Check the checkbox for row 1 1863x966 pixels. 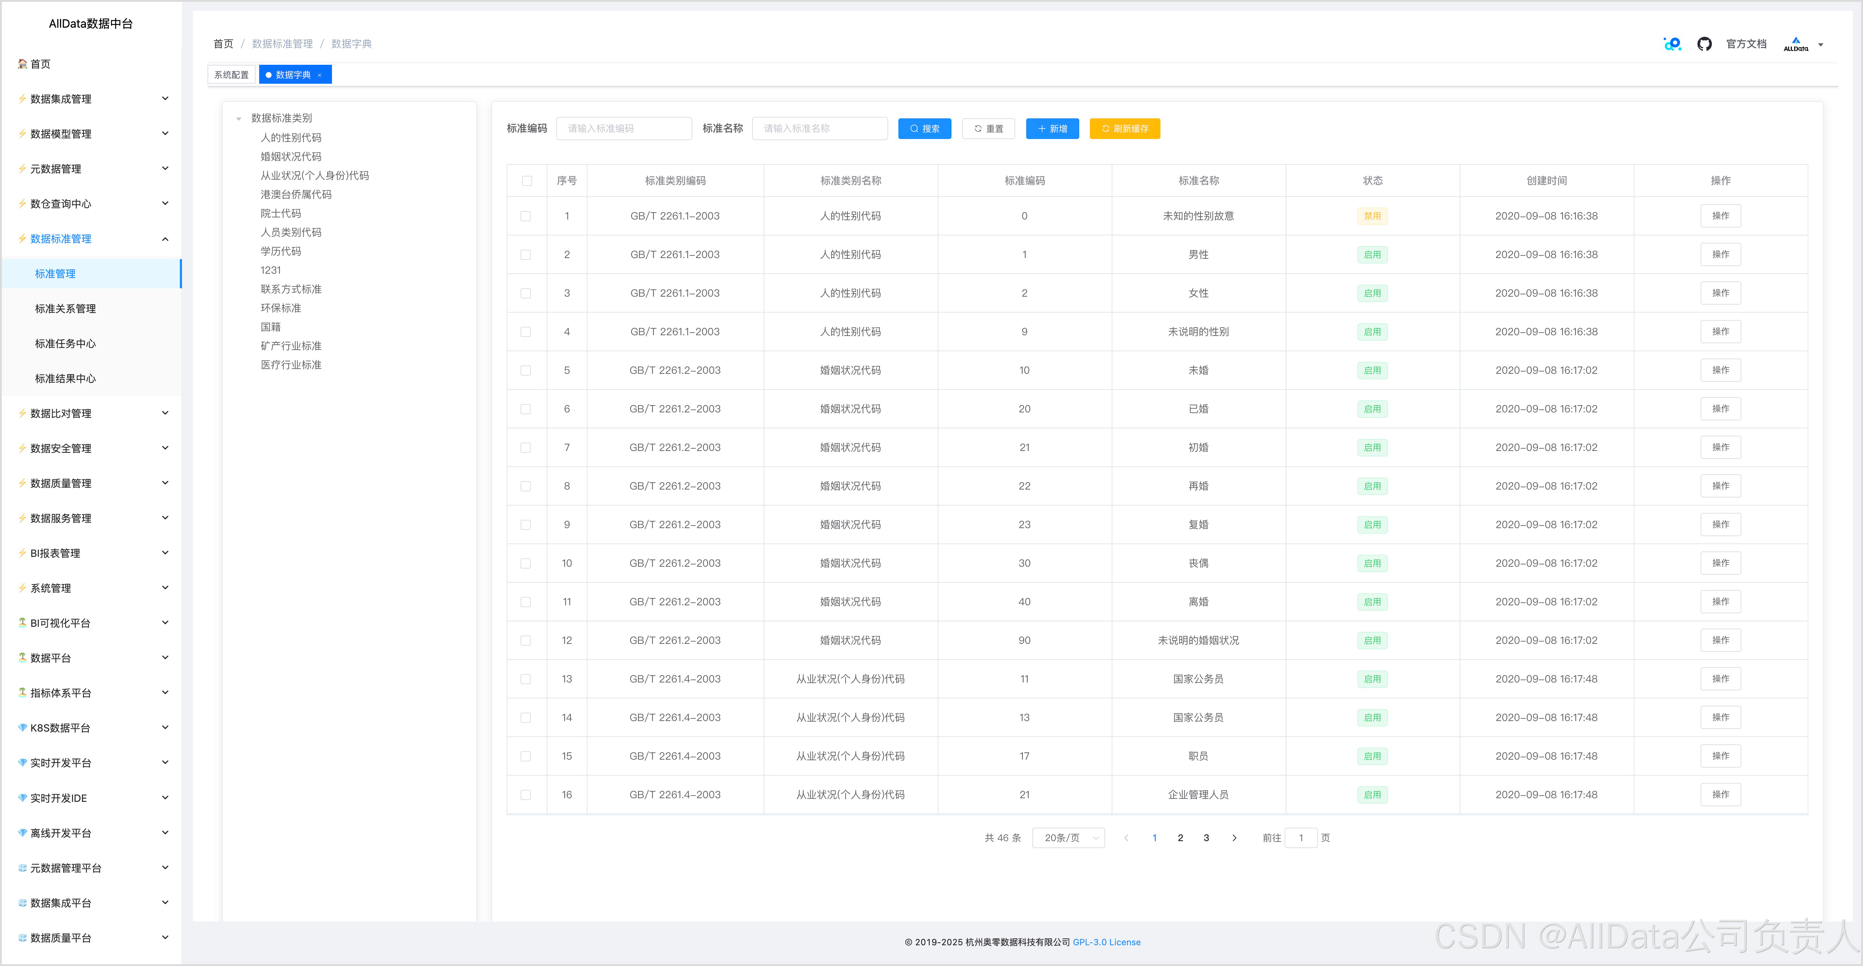(526, 216)
